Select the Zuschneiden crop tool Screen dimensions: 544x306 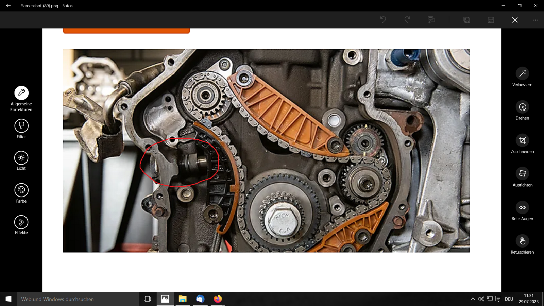522,144
